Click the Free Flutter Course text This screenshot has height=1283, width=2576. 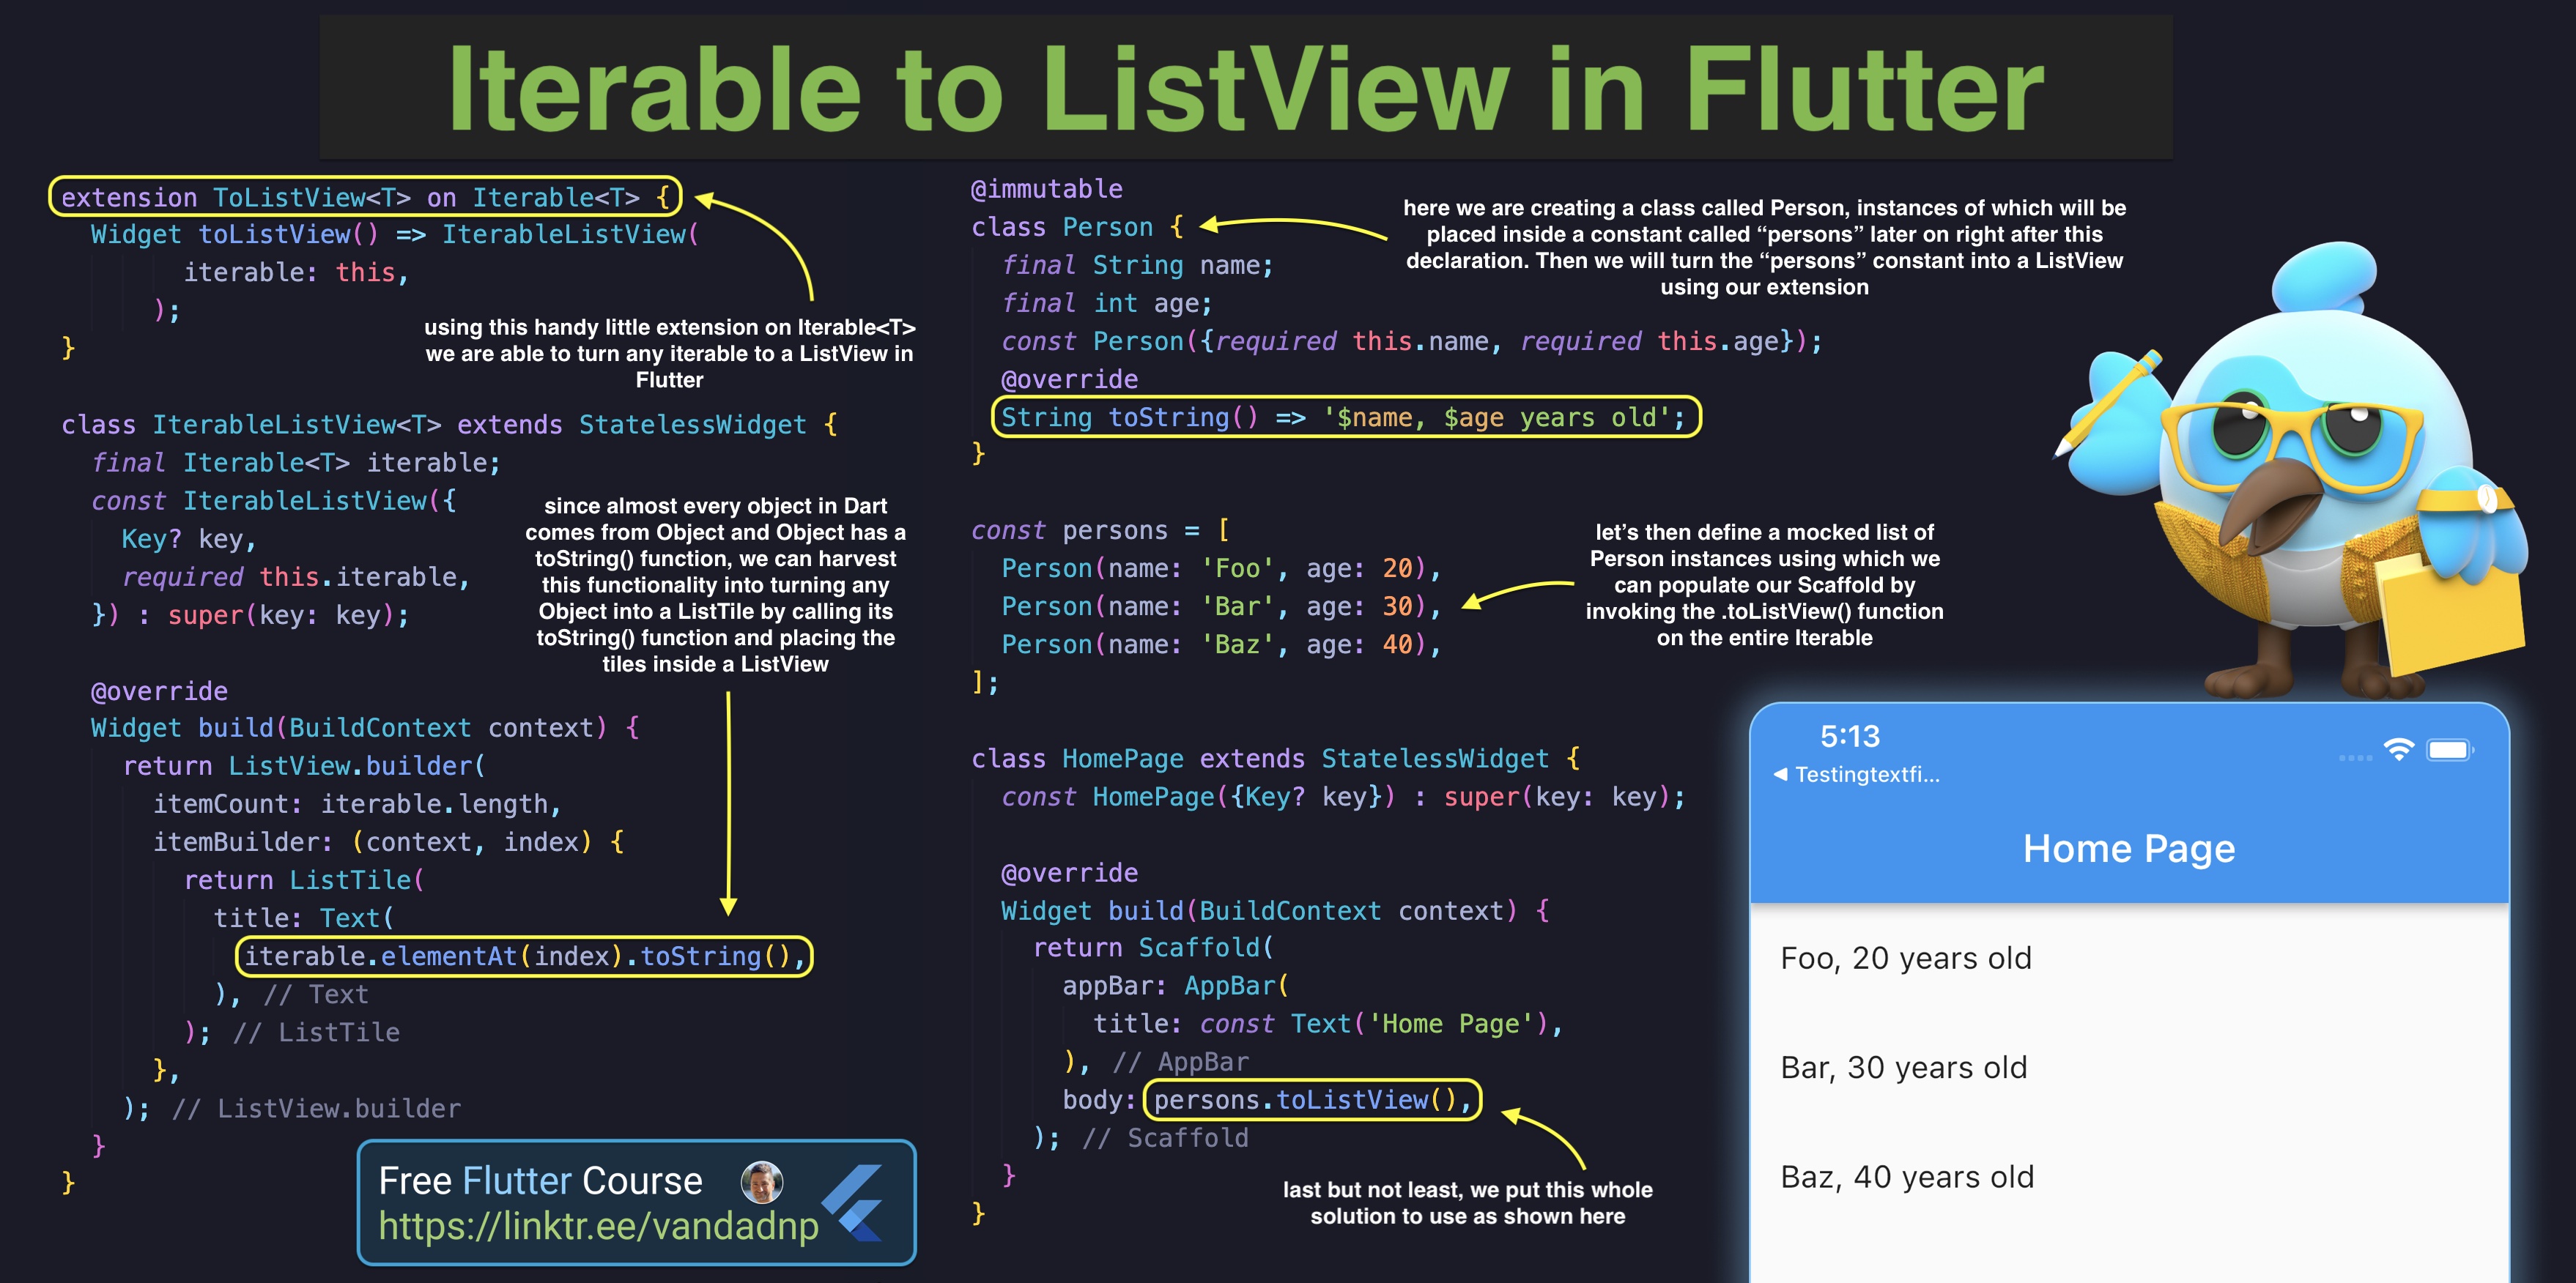click(540, 1181)
